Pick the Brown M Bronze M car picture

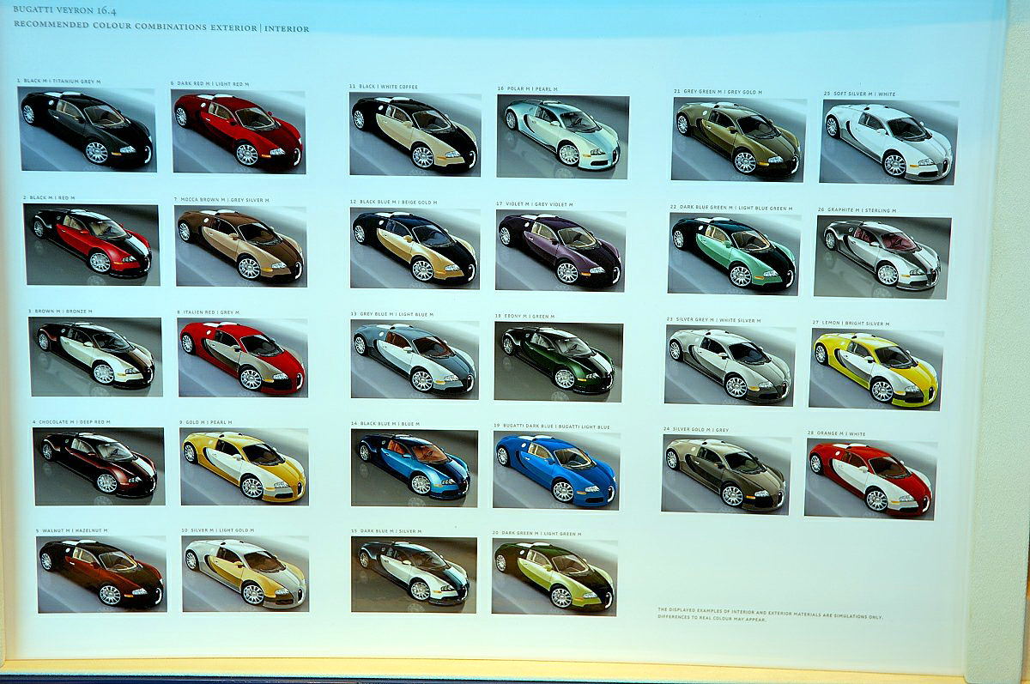94,356
